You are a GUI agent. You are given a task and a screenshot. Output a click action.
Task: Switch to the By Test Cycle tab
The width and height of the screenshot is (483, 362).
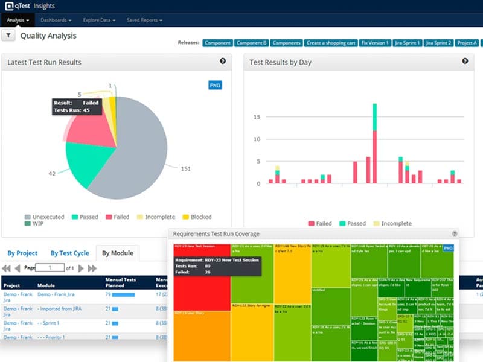coord(69,253)
